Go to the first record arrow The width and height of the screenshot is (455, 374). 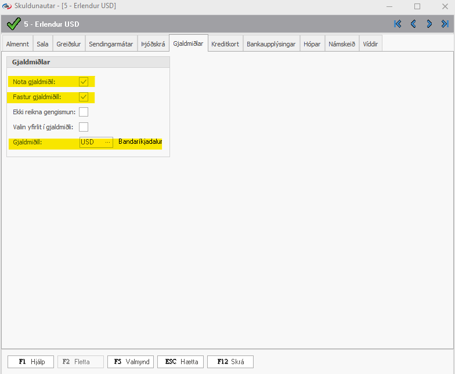point(398,24)
